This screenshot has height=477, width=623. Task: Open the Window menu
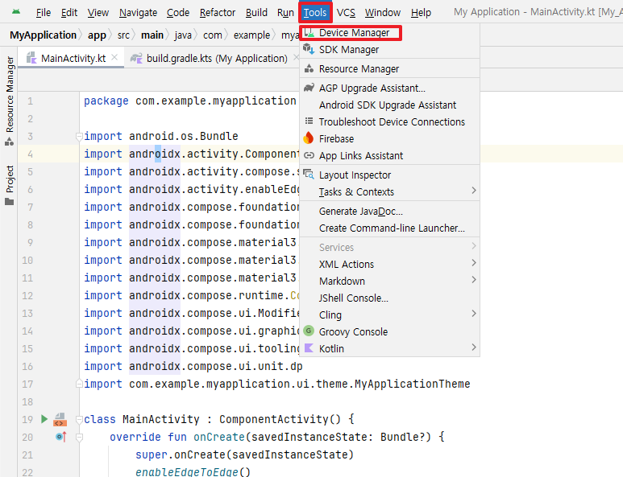pos(383,13)
